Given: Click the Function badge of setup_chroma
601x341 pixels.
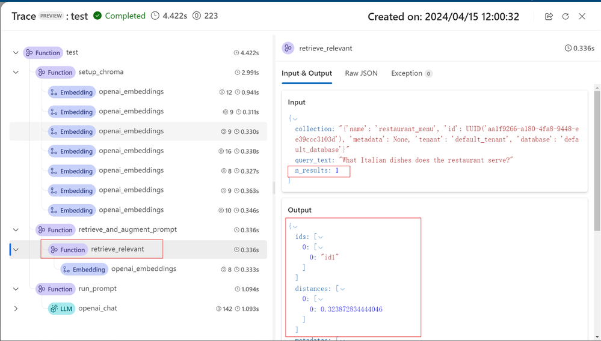Looking at the screenshot, I should coord(55,72).
